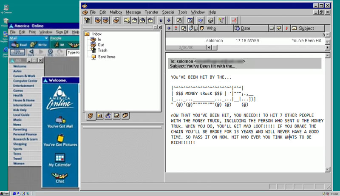The height and width of the screenshot is (196, 340).
Task: Click You've Got Mail in AOL Welcome window
Action: pos(60,122)
